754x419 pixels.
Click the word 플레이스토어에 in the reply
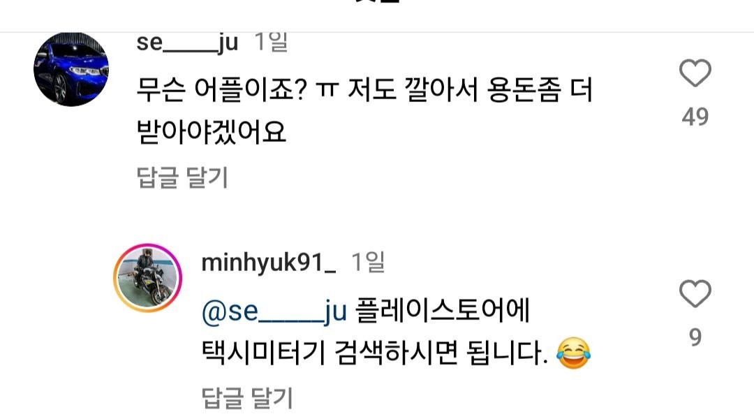[443, 311]
